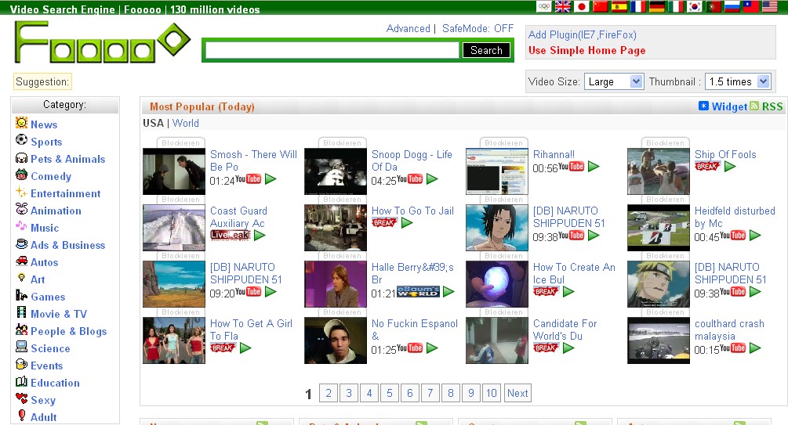Play the Smosh video green arrow

coord(271,178)
